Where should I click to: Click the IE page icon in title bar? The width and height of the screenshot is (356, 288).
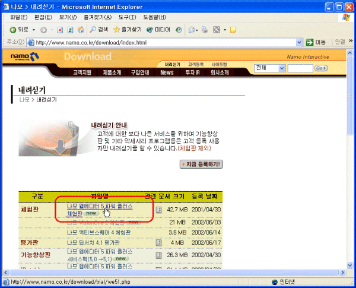click(6, 7)
